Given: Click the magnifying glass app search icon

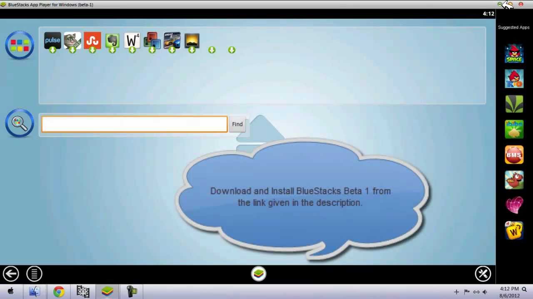Looking at the screenshot, I should 20,123.
